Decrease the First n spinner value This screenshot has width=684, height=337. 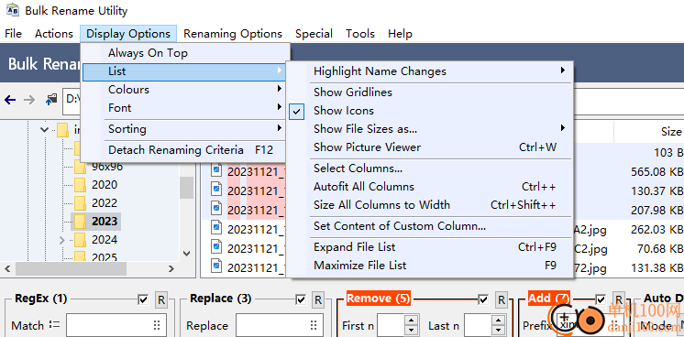point(411,331)
